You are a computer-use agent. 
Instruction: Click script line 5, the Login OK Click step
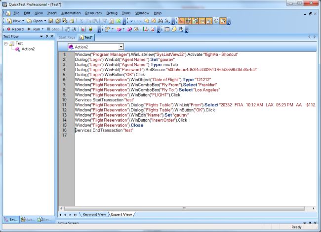coord(110,75)
